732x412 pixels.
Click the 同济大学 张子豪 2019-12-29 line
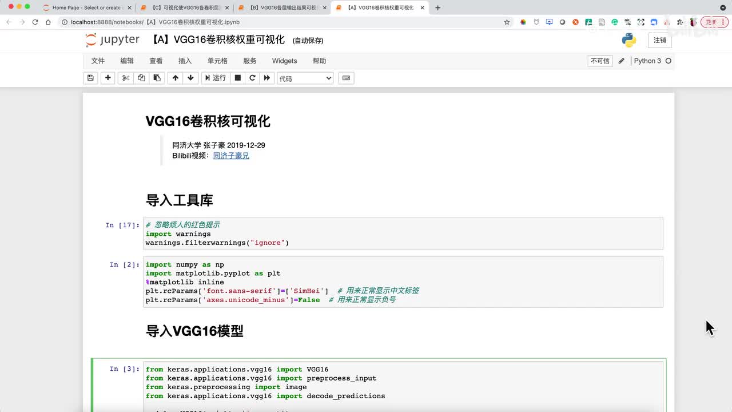pos(218,145)
